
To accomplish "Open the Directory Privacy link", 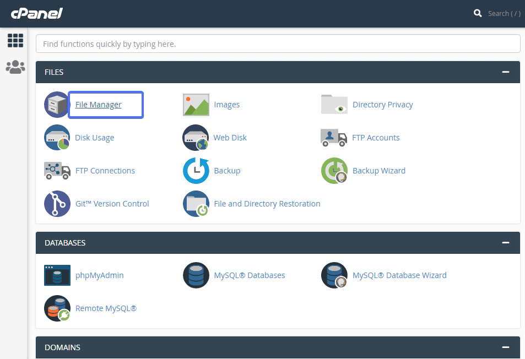I will coord(383,105).
